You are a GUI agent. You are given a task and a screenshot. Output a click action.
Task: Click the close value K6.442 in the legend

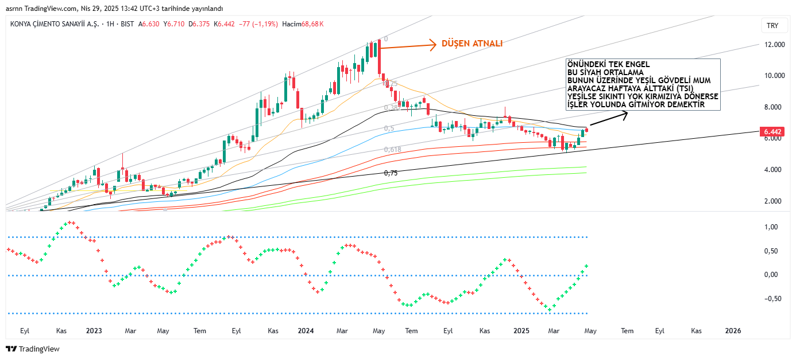(x=225, y=24)
